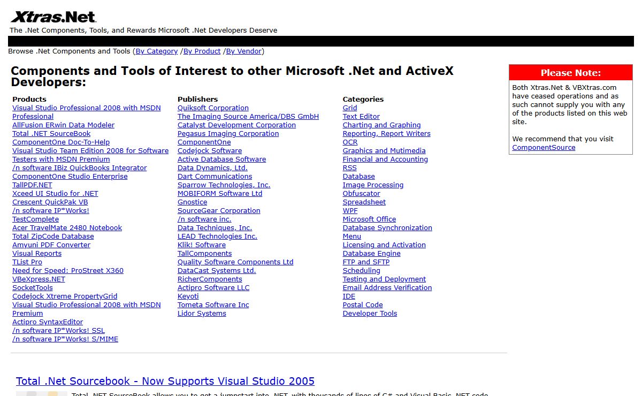This screenshot has width=642, height=396.
Task: Open Active Database Software link
Action: click(x=221, y=159)
